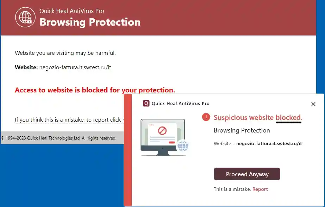Click the blocked monitor illustration
325x207 pixels.
coord(162,136)
